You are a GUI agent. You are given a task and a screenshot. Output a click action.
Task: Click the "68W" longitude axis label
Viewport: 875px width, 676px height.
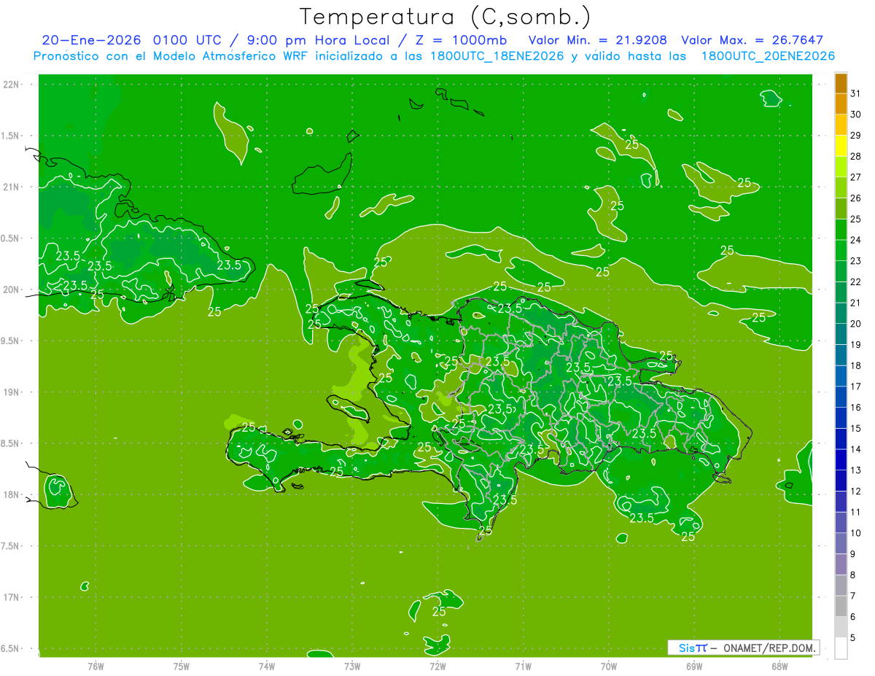click(x=779, y=666)
